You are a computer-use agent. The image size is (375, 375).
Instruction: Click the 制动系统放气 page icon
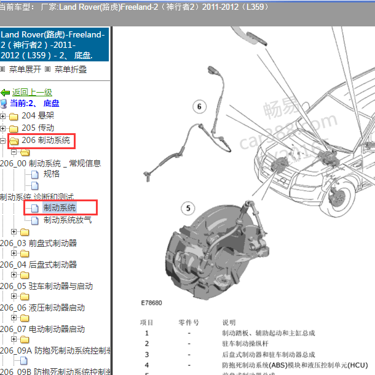tap(35, 220)
